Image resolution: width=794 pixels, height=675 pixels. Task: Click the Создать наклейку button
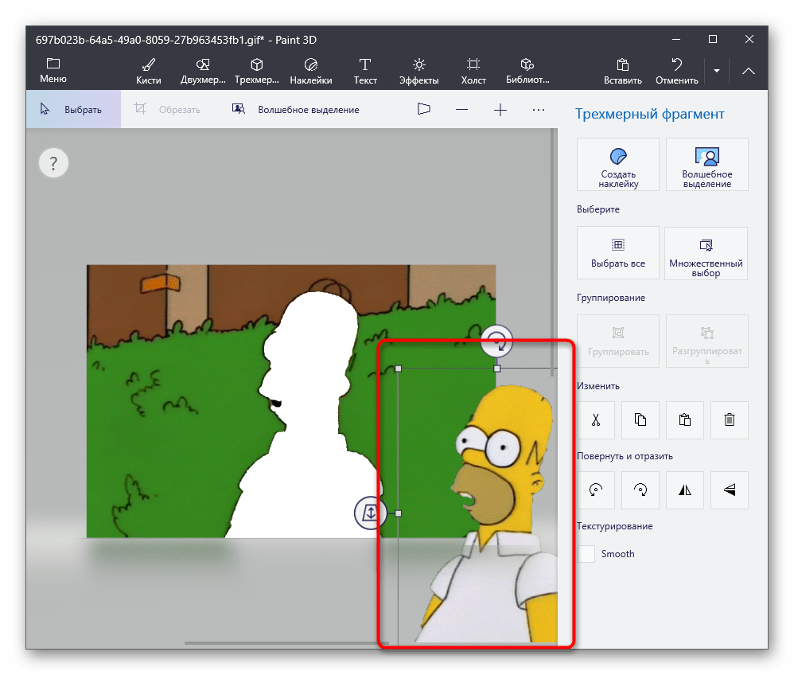pyautogui.click(x=618, y=165)
